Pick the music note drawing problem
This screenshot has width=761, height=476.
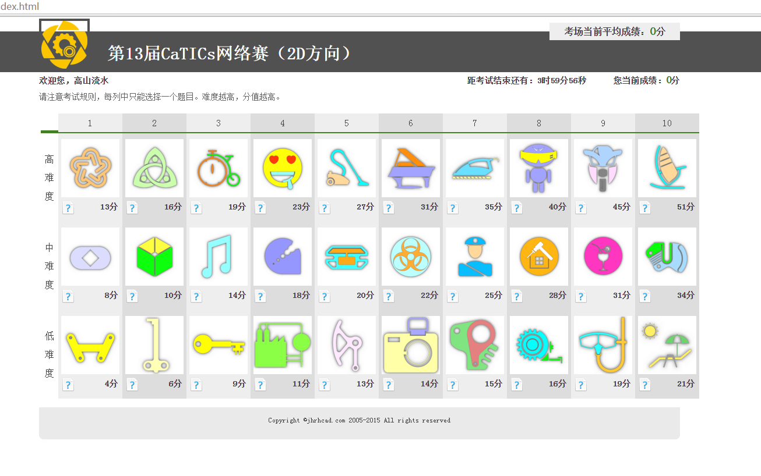click(x=219, y=257)
